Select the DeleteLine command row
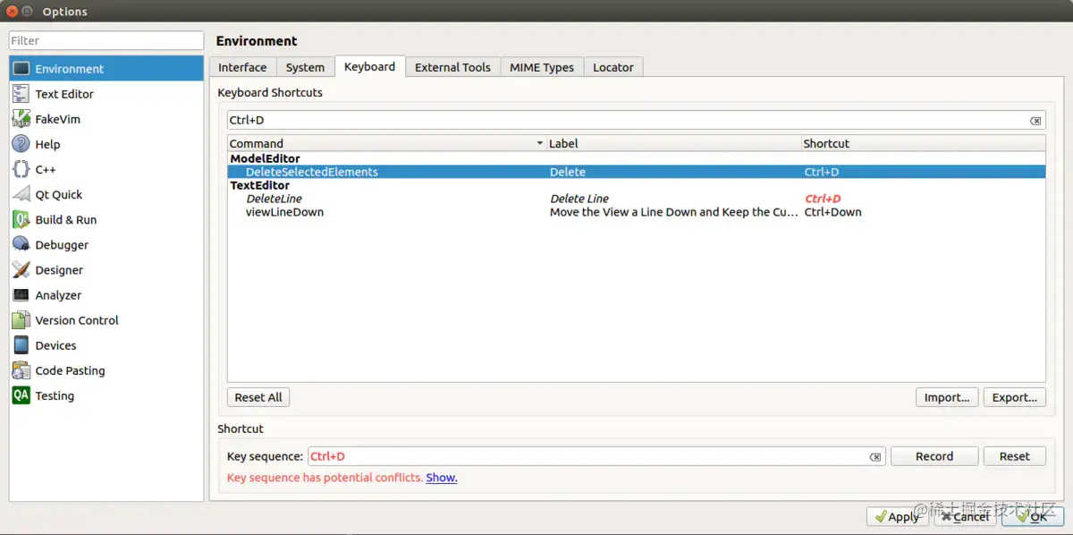Screen dimensions: 1073x535 [x=636, y=199]
